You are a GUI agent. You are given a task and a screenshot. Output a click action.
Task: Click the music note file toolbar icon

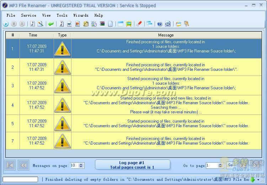pos(32,24)
